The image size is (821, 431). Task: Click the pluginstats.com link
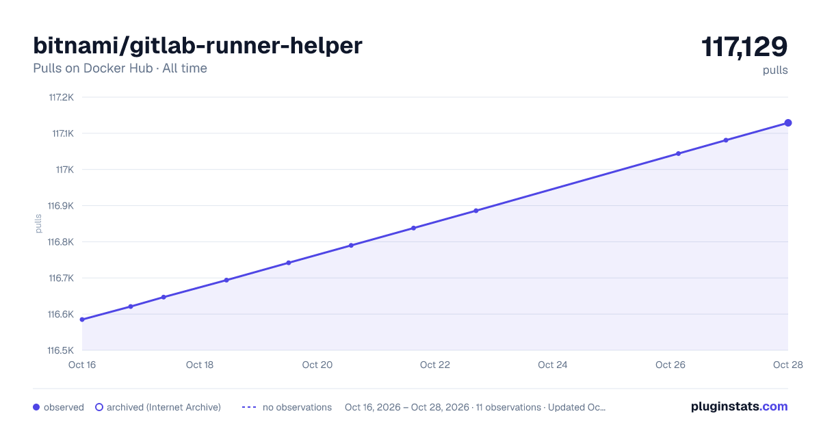[x=739, y=406]
